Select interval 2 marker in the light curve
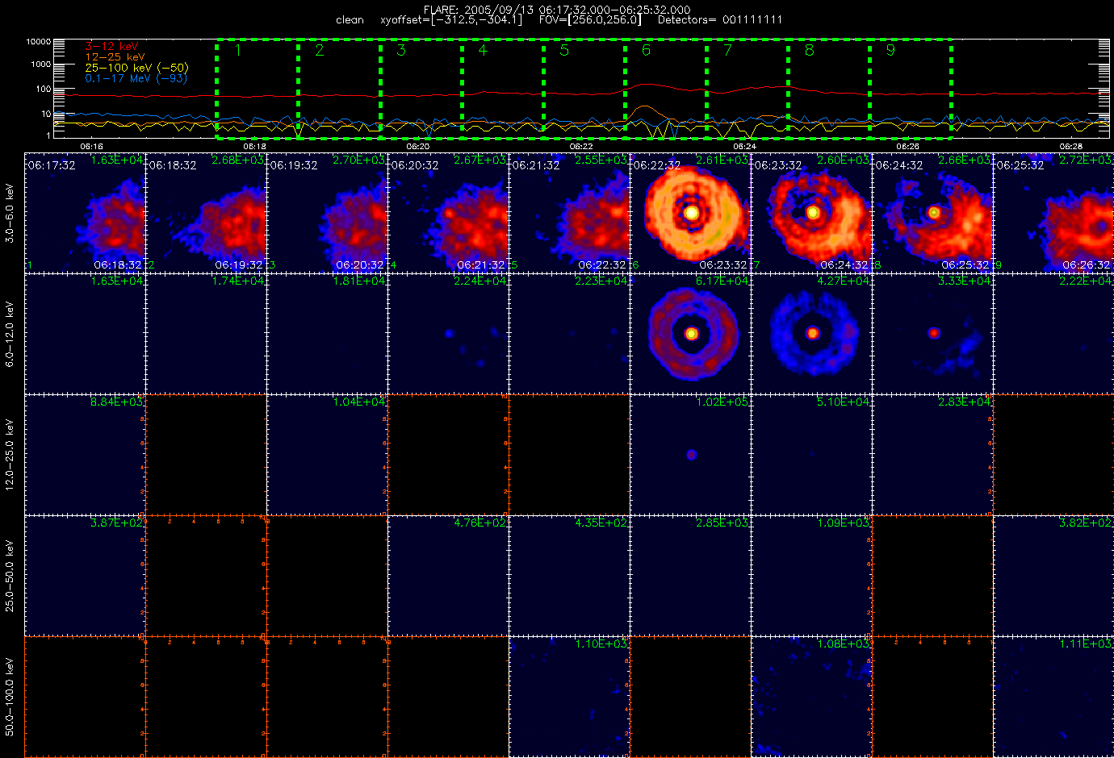 [320, 50]
